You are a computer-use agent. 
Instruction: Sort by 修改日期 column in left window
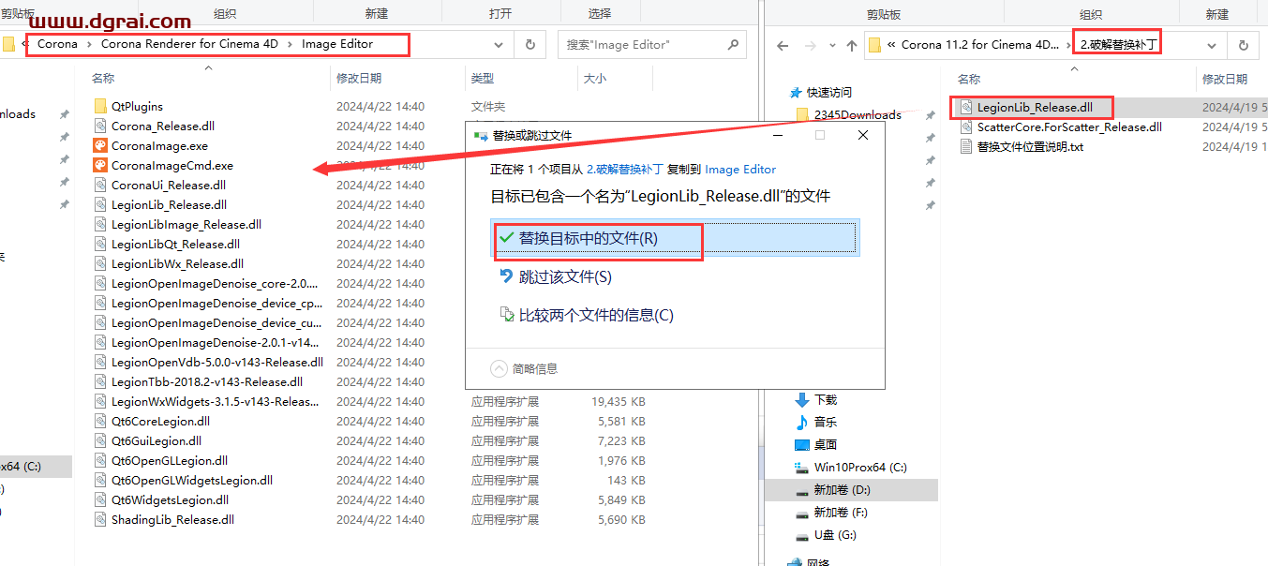(x=359, y=79)
